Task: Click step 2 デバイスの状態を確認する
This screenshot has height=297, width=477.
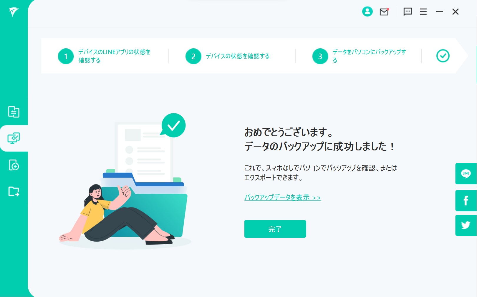Action: [237, 56]
